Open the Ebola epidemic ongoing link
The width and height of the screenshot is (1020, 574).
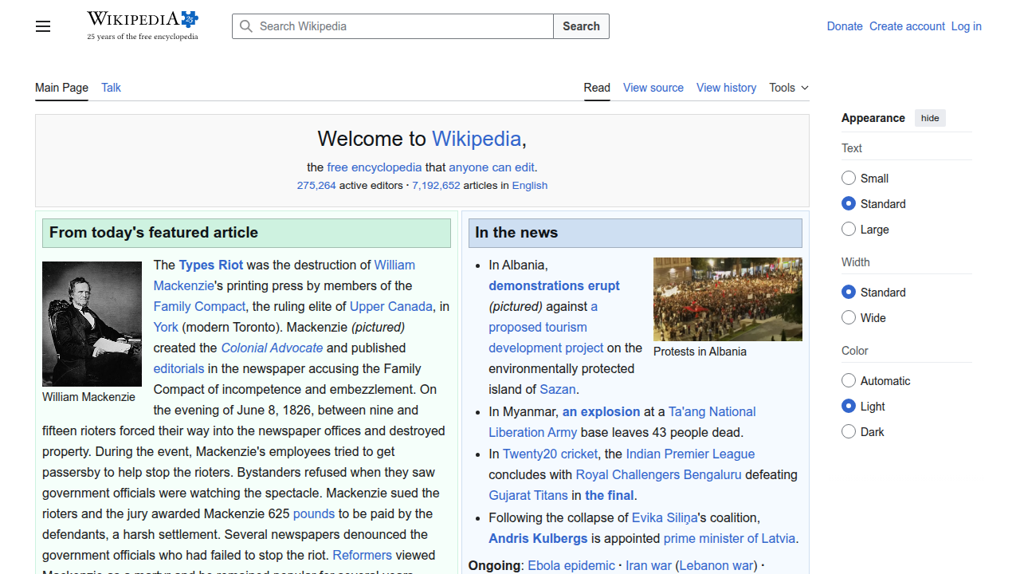(571, 565)
